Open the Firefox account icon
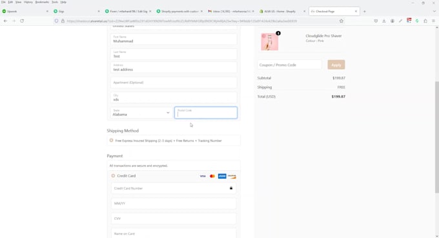The height and width of the screenshot is (238, 439). 393,21
